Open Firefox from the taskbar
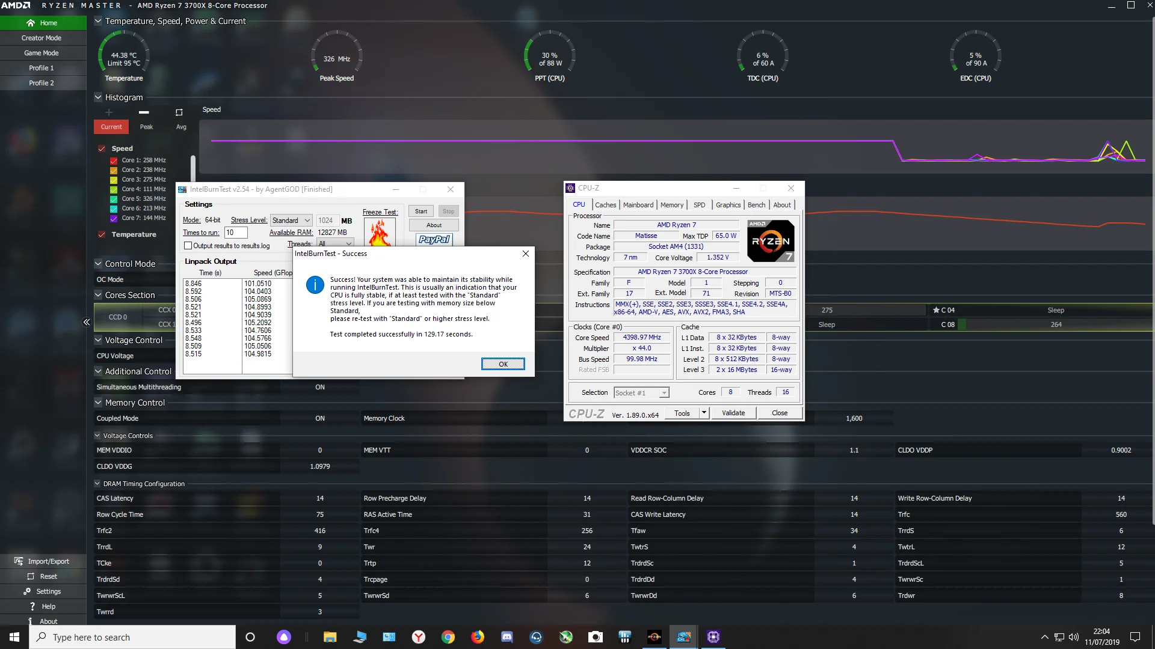The height and width of the screenshot is (649, 1155). click(478, 637)
